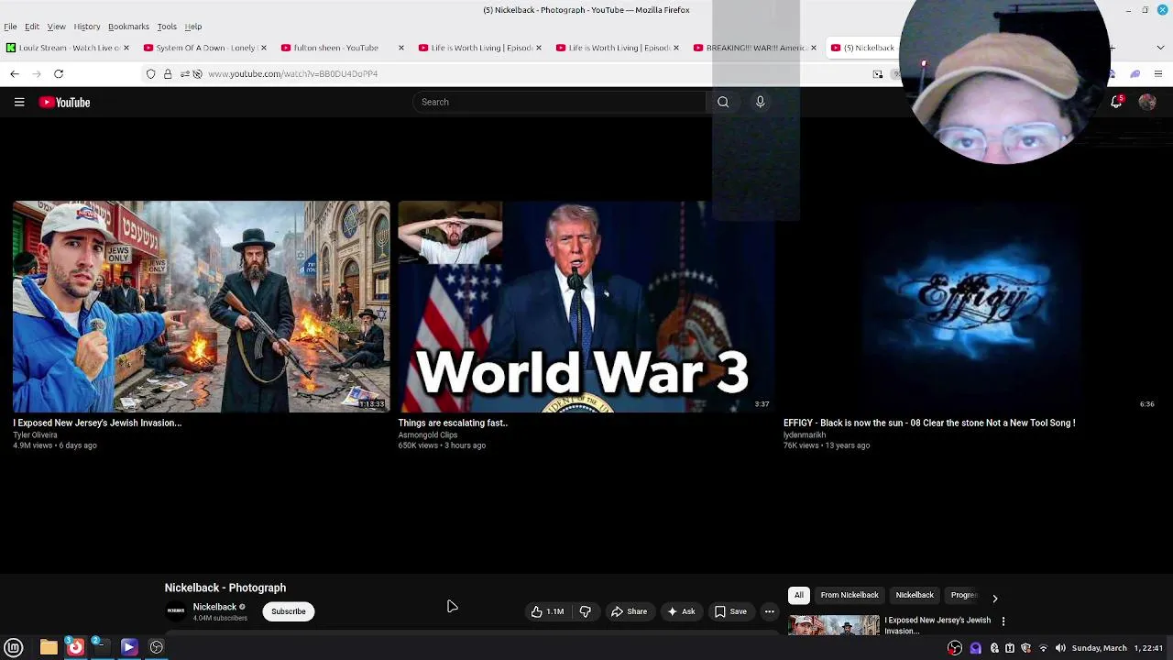
Task: Like the Nickelback video
Action: [547, 611]
